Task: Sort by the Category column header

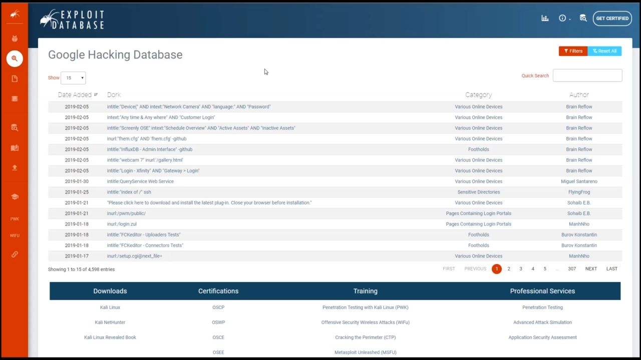Action: 478,94
